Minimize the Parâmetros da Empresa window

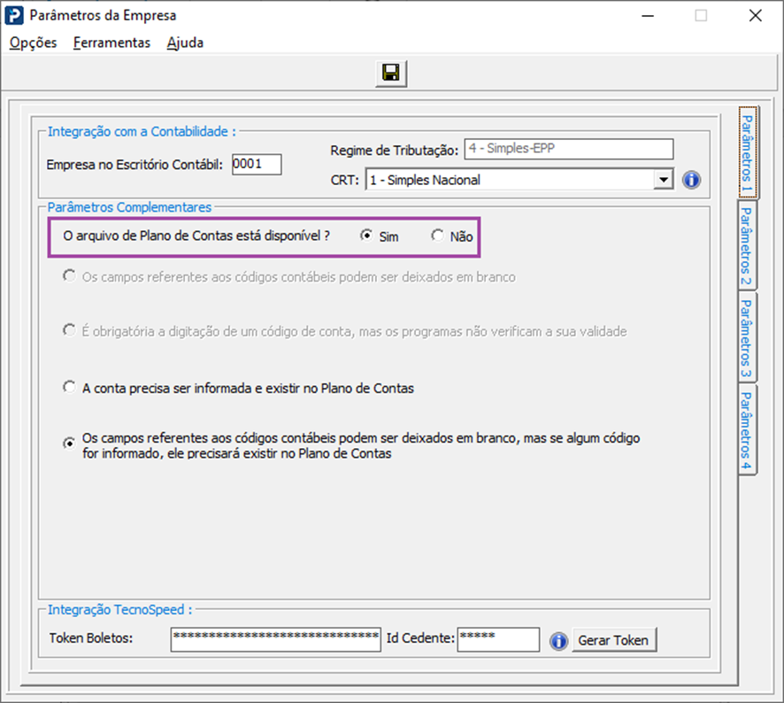[x=648, y=16]
